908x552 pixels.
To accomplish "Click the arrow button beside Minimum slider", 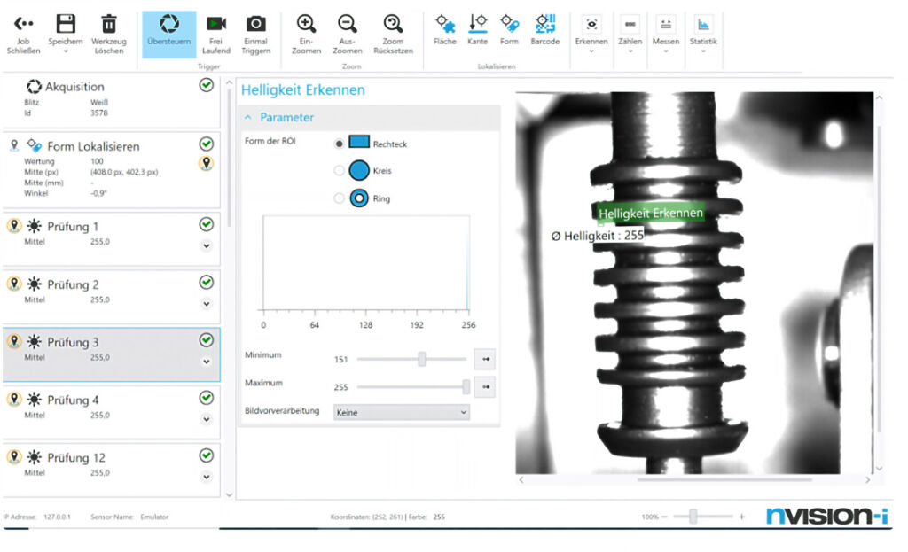I will tap(484, 359).
